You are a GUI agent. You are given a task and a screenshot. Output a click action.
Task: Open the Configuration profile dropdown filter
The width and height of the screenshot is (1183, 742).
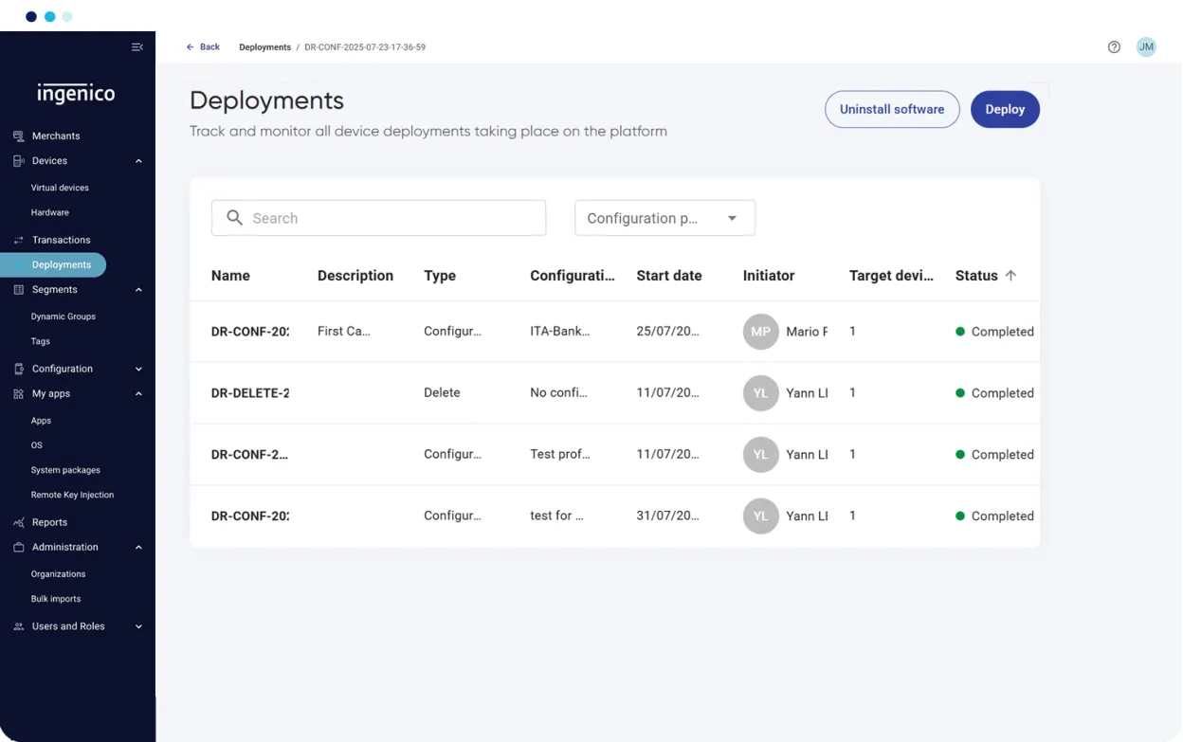pyautogui.click(x=664, y=218)
